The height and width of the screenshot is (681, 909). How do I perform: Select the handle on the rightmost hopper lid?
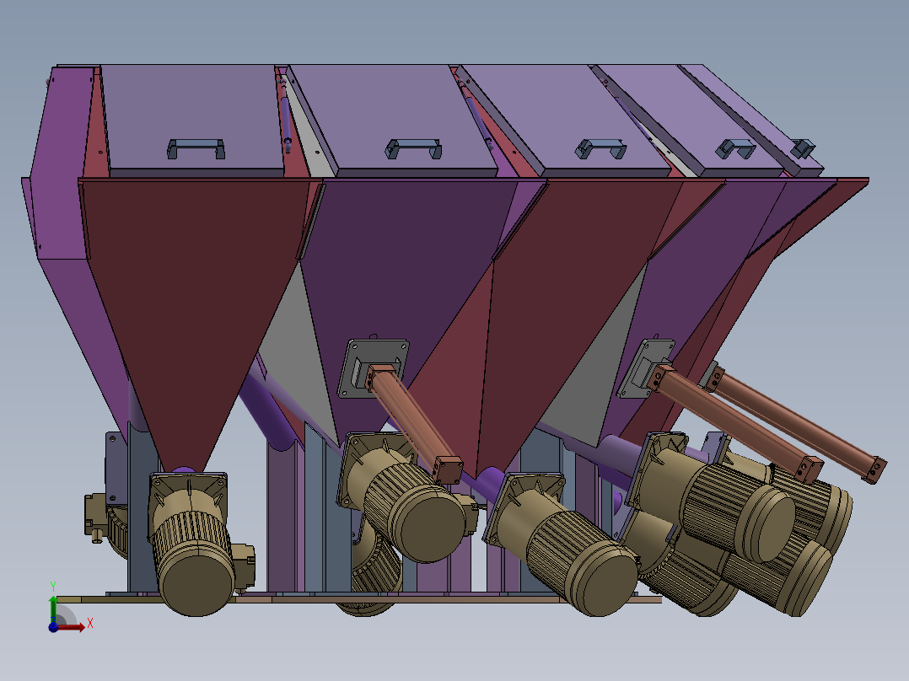pyautogui.click(x=803, y=148)
